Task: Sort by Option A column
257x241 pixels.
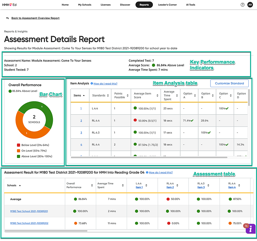Action: 195,95
